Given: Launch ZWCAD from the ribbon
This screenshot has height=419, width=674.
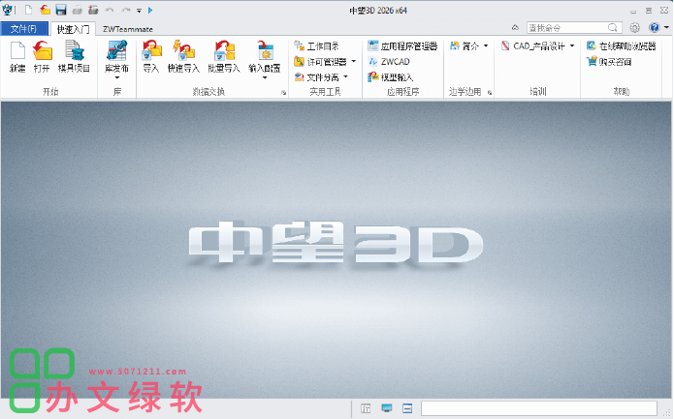Looking at the screenshot, I should (x=389, y=62).
